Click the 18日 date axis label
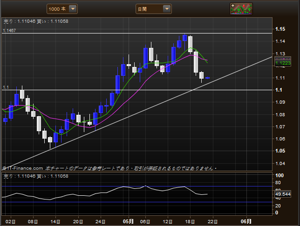 [190, 222]
